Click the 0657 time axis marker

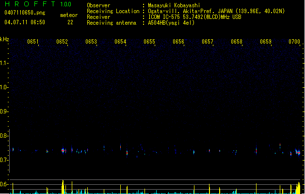208,42
